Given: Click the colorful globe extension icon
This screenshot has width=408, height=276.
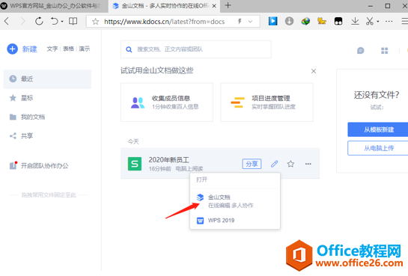Looking at the screenshot, I should [305, 21].
